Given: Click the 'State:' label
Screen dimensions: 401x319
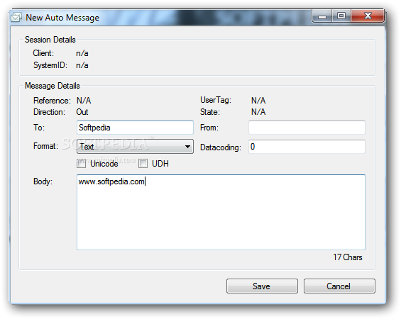Looking at the screenshot, I should (210, 112).
